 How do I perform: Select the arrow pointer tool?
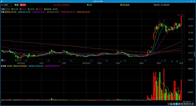[x=176, y=104]
